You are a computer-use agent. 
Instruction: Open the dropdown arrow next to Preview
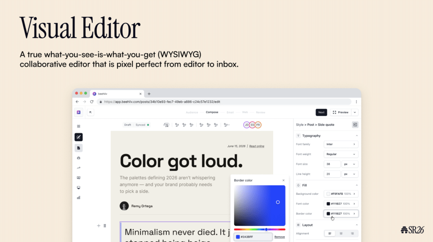pyautogui.click(x=355, y=112)
